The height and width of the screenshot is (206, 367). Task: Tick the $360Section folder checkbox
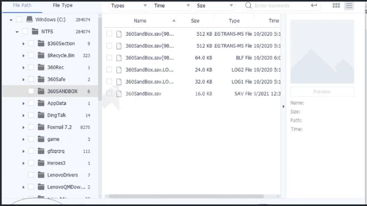[x=31, y=43]
